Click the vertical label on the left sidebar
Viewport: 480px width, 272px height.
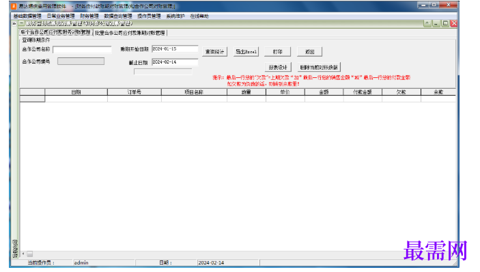(x=15, y=248)
